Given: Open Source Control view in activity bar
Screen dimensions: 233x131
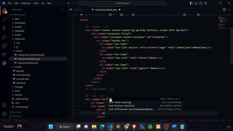Looking at the screenshot, I should [4, 28].
